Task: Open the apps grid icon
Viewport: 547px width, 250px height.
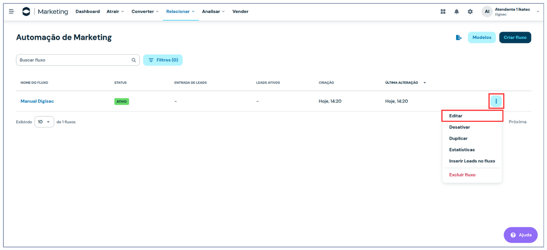Action: pos(443,12)
